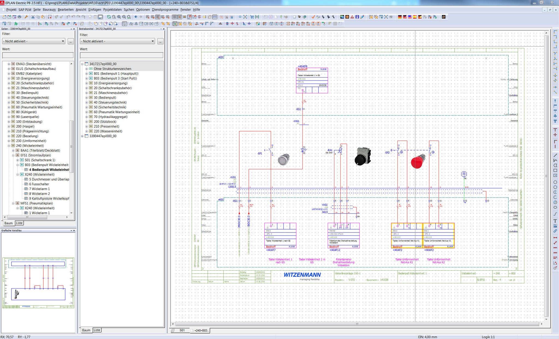Screen dimensions: 559x339
Task: Switch language using the German flag icon
Action: (x=399, y=17)
